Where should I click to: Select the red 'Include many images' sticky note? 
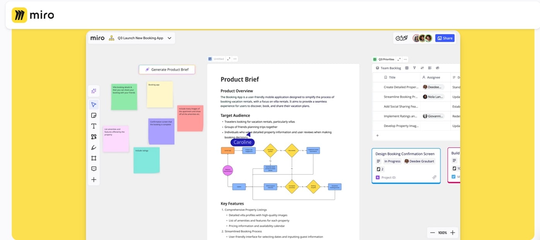pos(190,118)
